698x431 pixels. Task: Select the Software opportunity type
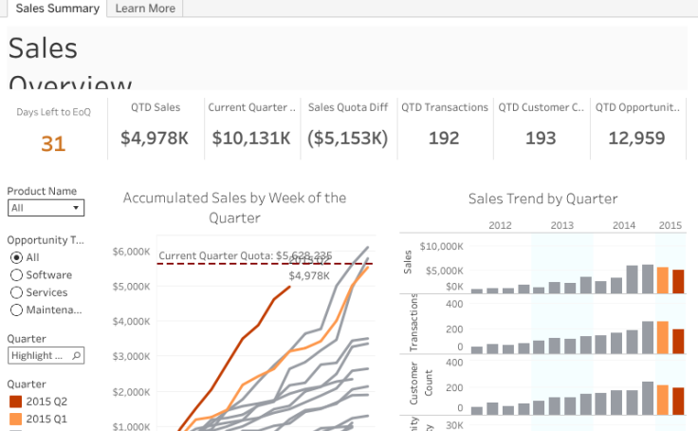pos(17,275)
